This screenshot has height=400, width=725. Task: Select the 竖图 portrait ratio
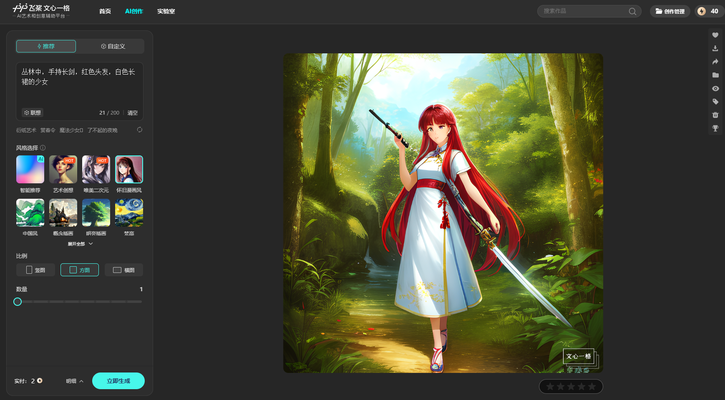(35, 270)
